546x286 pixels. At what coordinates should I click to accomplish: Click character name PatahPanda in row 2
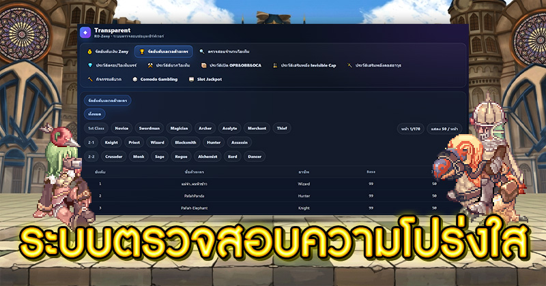pos(195,196)
